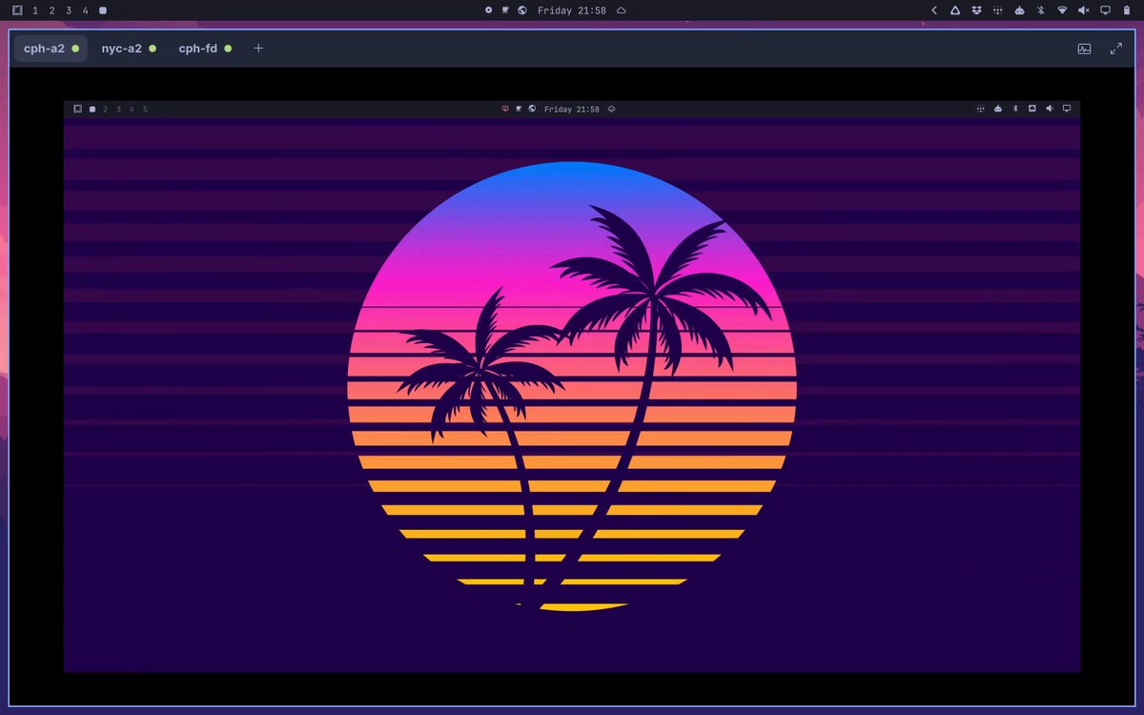Viewport: 1144px width, 715px height.
Task: Open the host bar Bluetooth icon
Action: 1041,10
